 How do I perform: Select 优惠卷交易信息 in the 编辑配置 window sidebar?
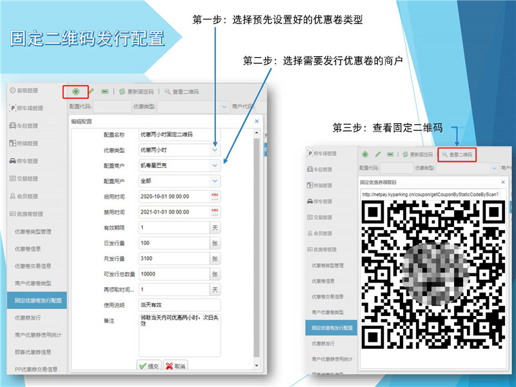tap(33, 266)
